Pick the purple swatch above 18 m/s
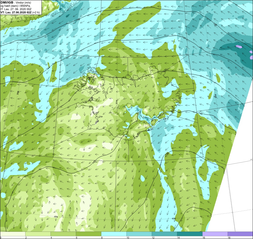Screen dimensions: 253x239 (x=240, y=234)
